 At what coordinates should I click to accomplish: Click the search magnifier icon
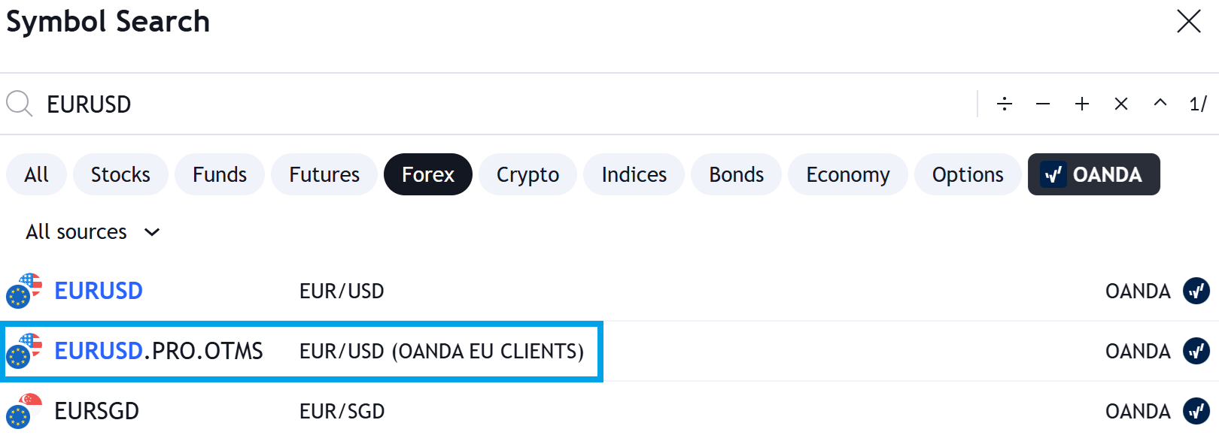tap(20, 104)
